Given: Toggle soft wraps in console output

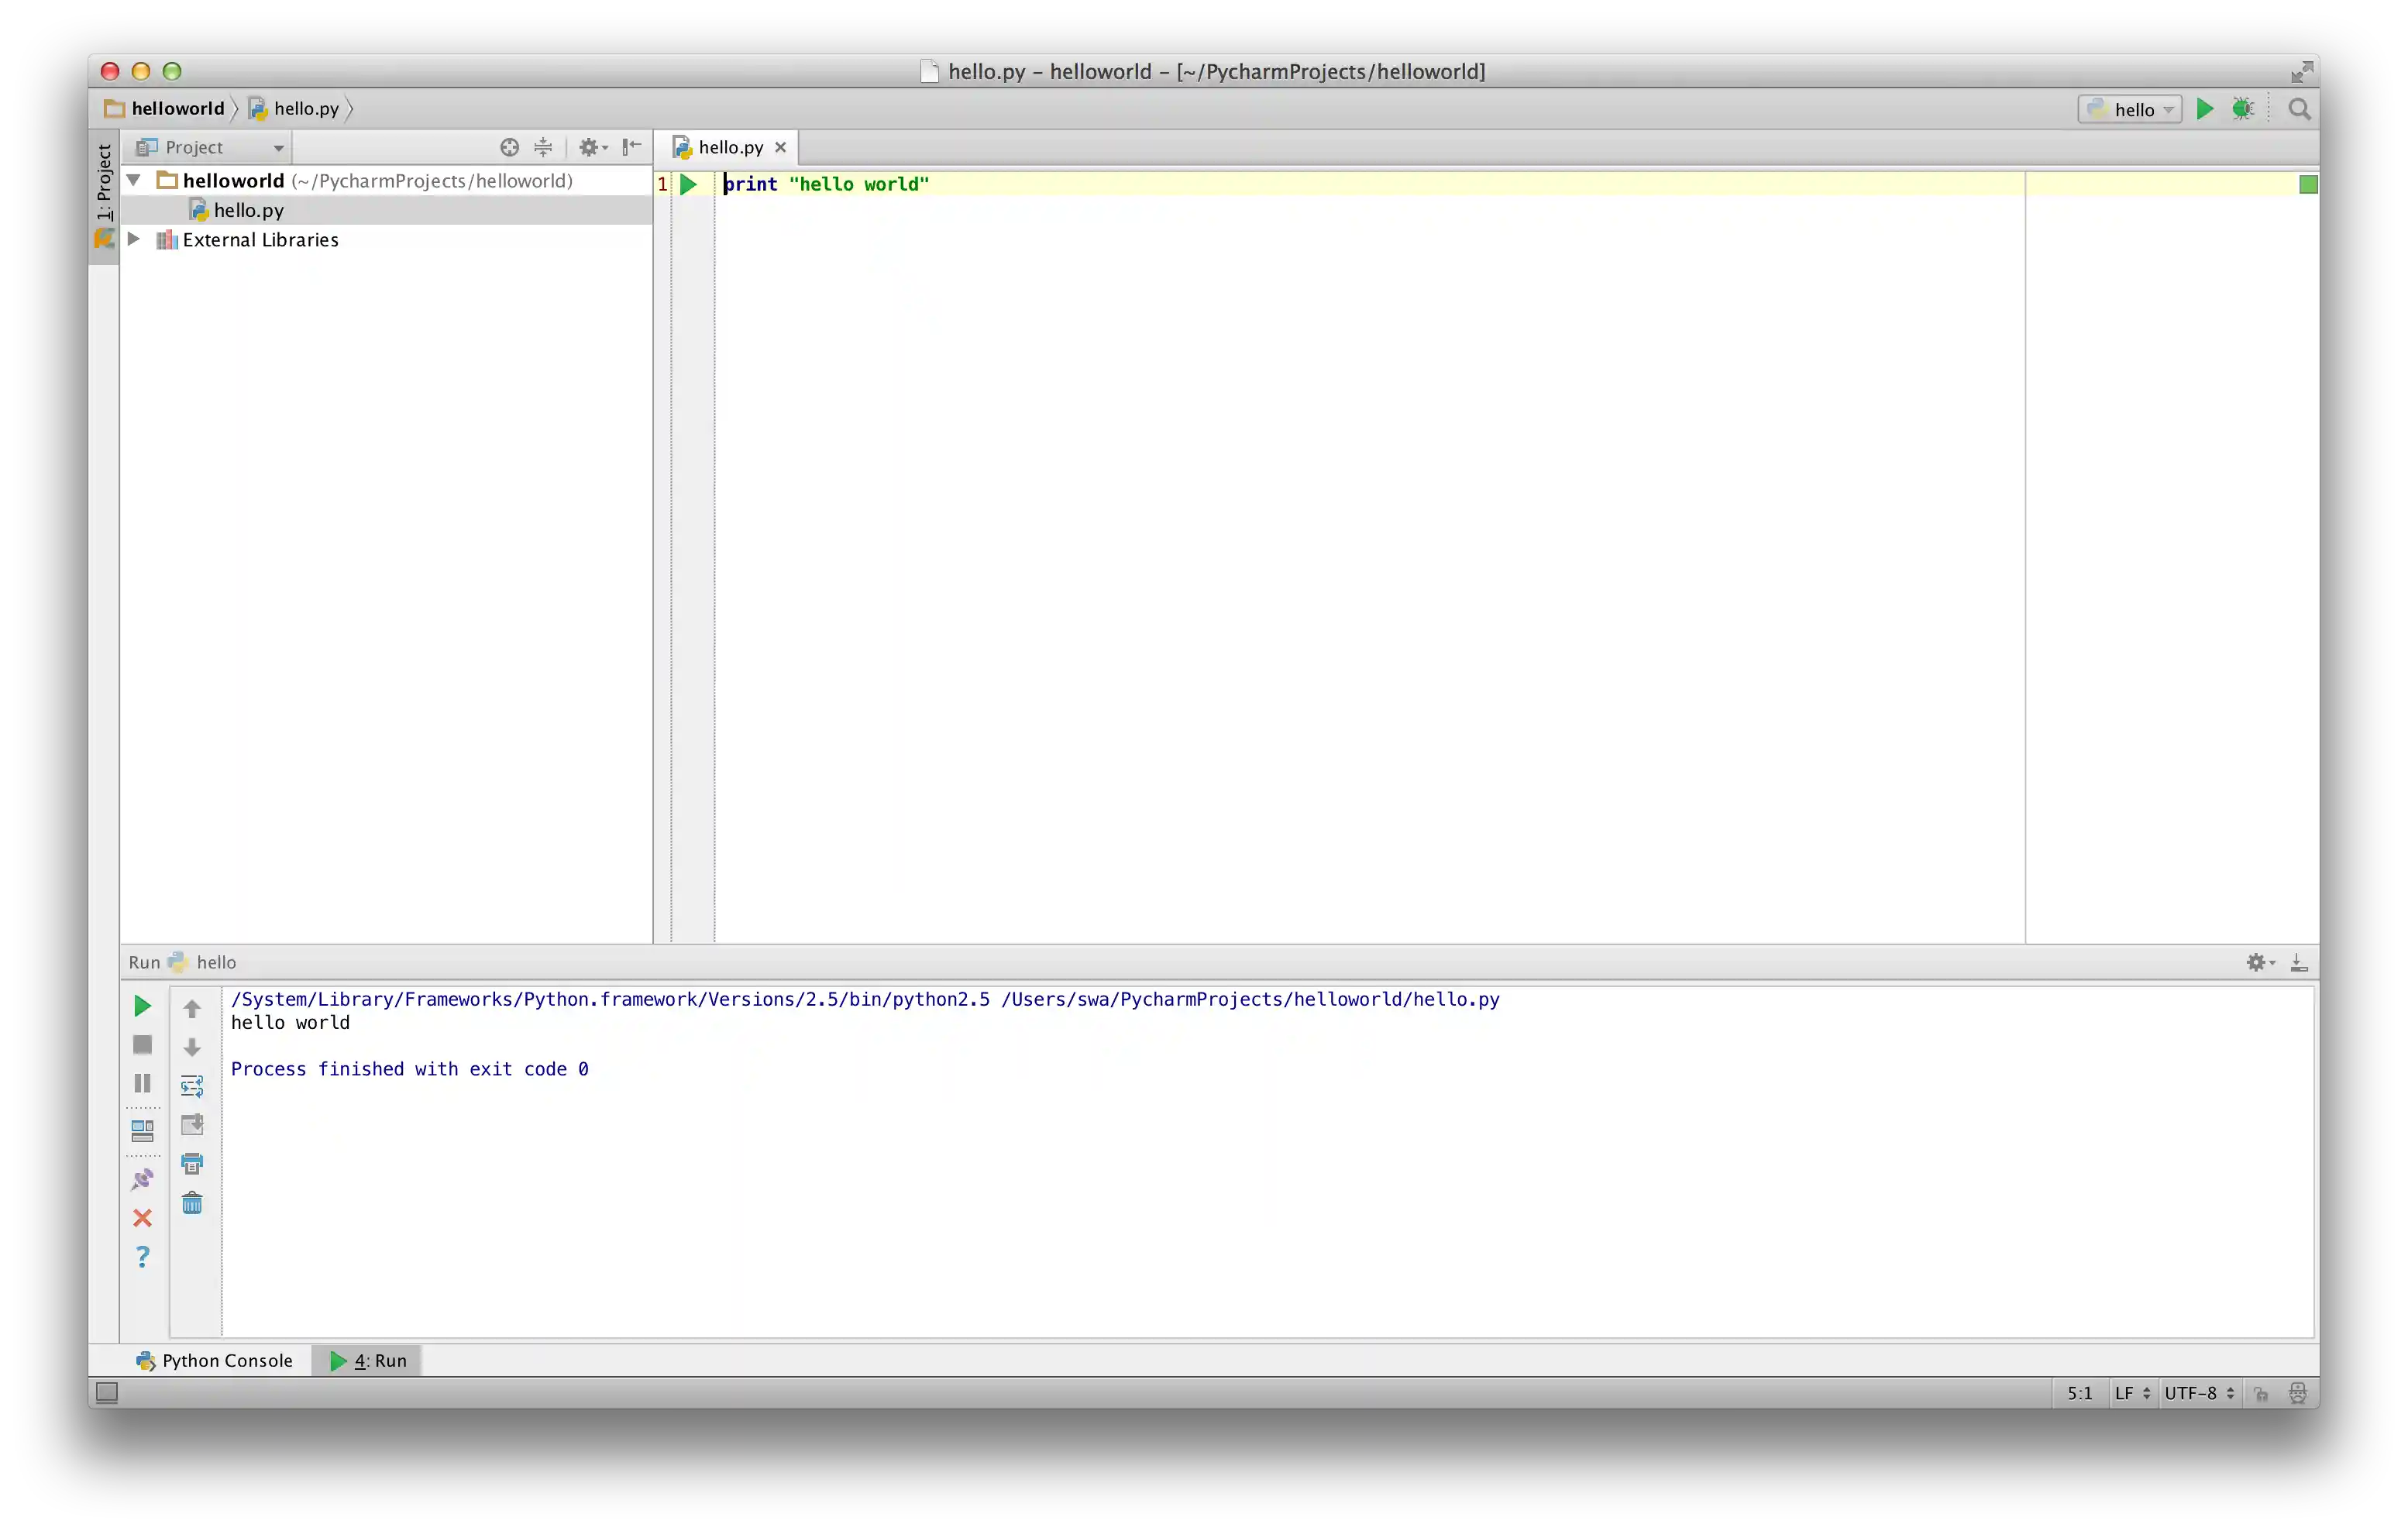Looking at the screenshot, I should coord(192,1086).
